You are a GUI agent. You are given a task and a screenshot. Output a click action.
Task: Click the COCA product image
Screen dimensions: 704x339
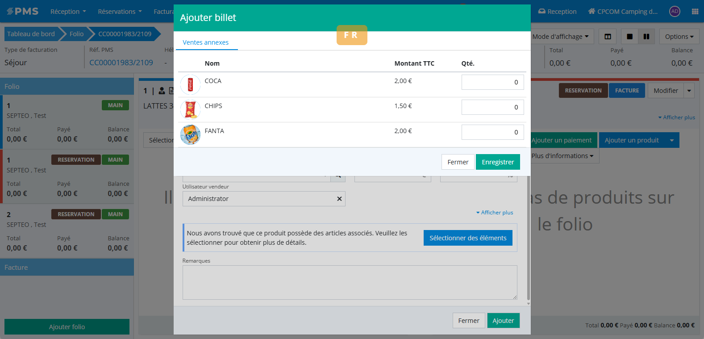coord(190,84)
